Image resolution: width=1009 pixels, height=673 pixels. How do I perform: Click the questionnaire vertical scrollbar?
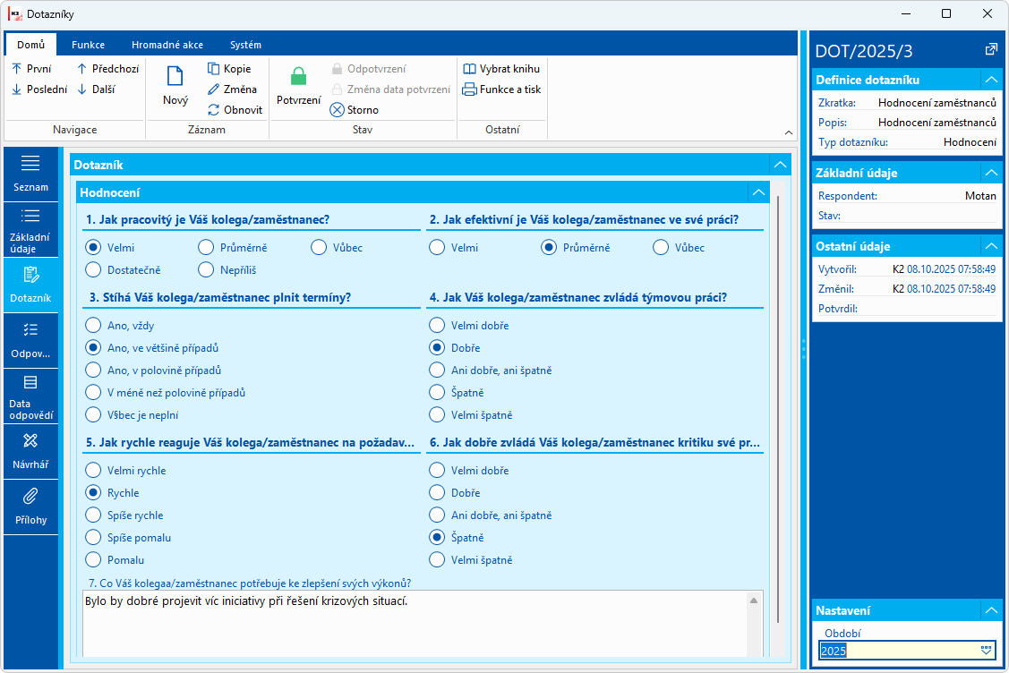tap(778, 409)
